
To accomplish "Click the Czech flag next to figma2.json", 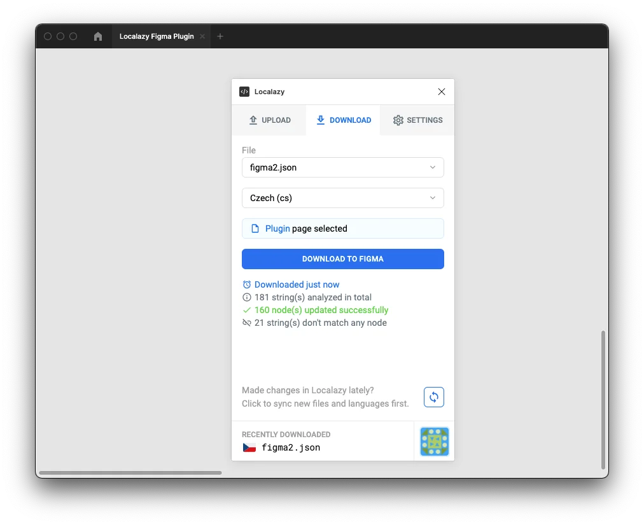I will coord(249,447).
